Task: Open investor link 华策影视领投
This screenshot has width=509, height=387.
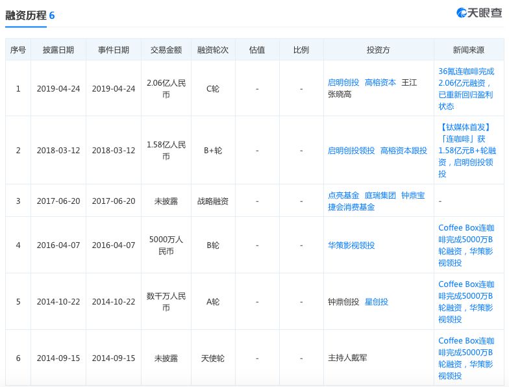Action: coord(351,245)
